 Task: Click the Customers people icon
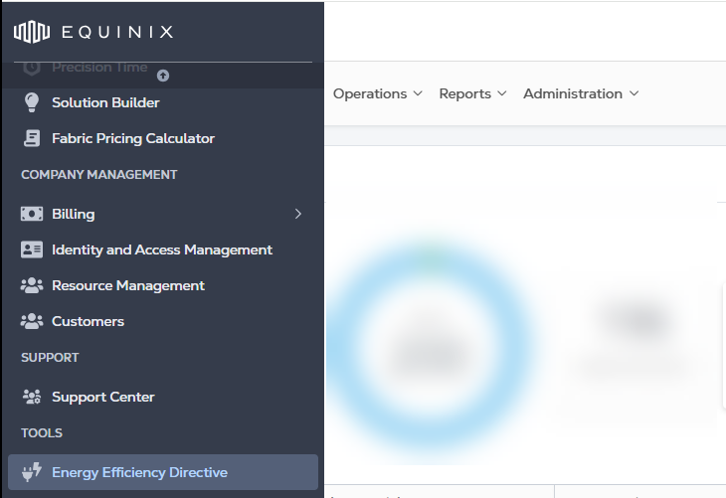coord(32,321)
